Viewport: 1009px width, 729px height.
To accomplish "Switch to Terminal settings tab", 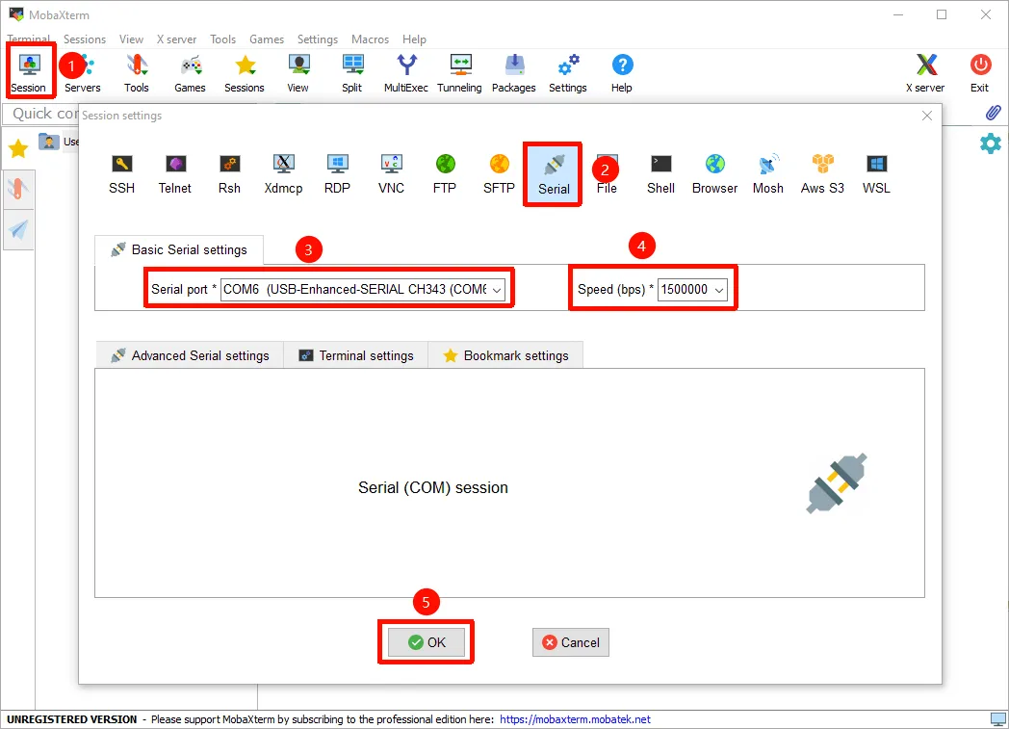I will pos(356,355).
